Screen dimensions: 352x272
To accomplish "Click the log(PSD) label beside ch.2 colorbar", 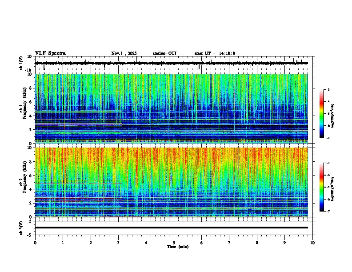I will [x=333, y=189].
